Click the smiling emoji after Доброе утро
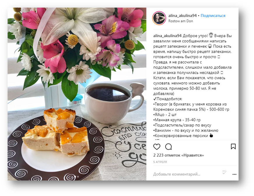 211,35
